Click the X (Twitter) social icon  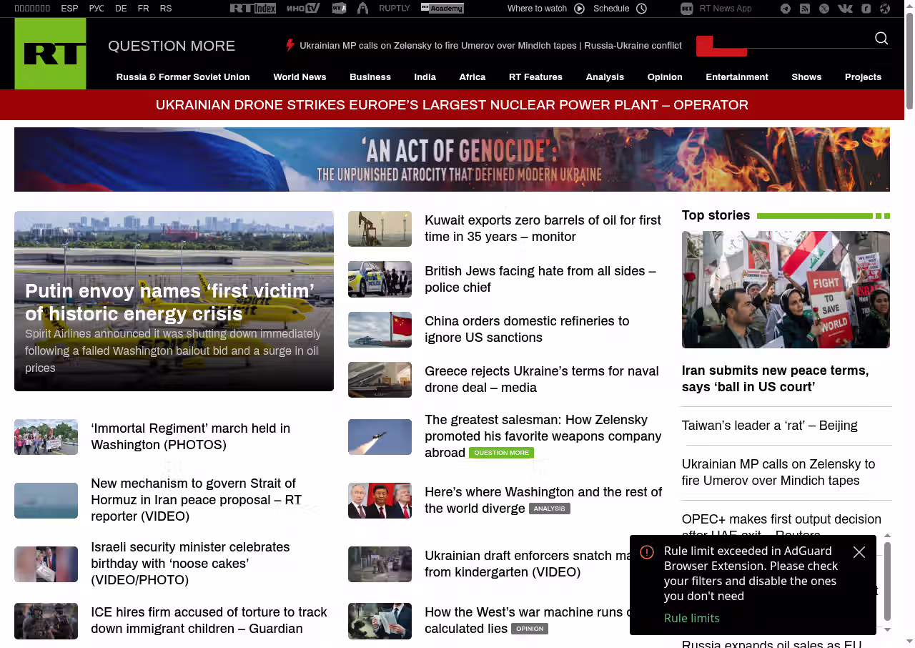(824, 9)
